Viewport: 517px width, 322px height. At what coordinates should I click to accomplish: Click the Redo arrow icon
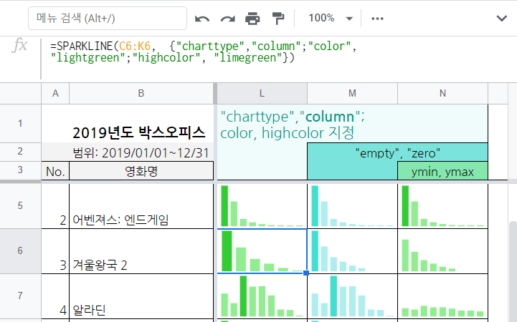[x=228, y=18]
